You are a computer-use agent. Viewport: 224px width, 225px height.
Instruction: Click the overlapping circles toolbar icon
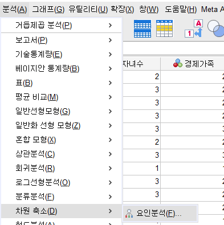[216, 28]
